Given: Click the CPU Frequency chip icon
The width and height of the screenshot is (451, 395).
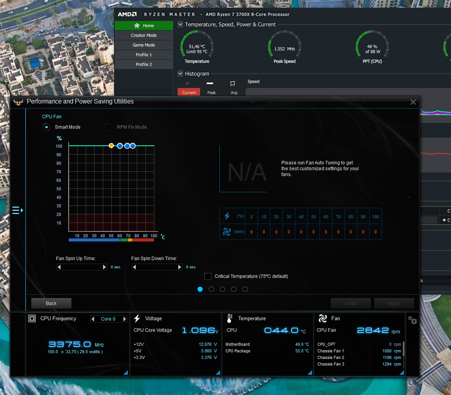Looking at the screenshot, I should (32, 318).
